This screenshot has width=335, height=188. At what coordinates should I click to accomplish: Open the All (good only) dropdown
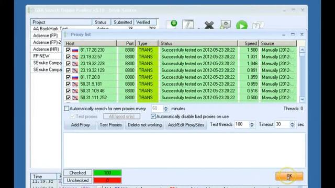coord(122,116)
